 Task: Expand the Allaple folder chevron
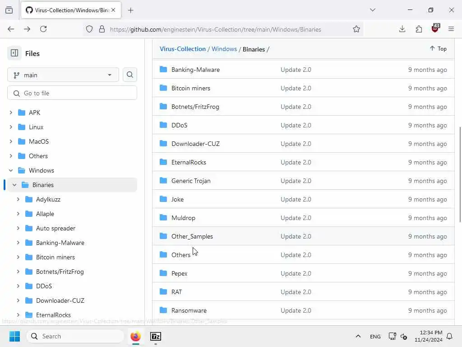pyautogui.click(x=18, y=214)
